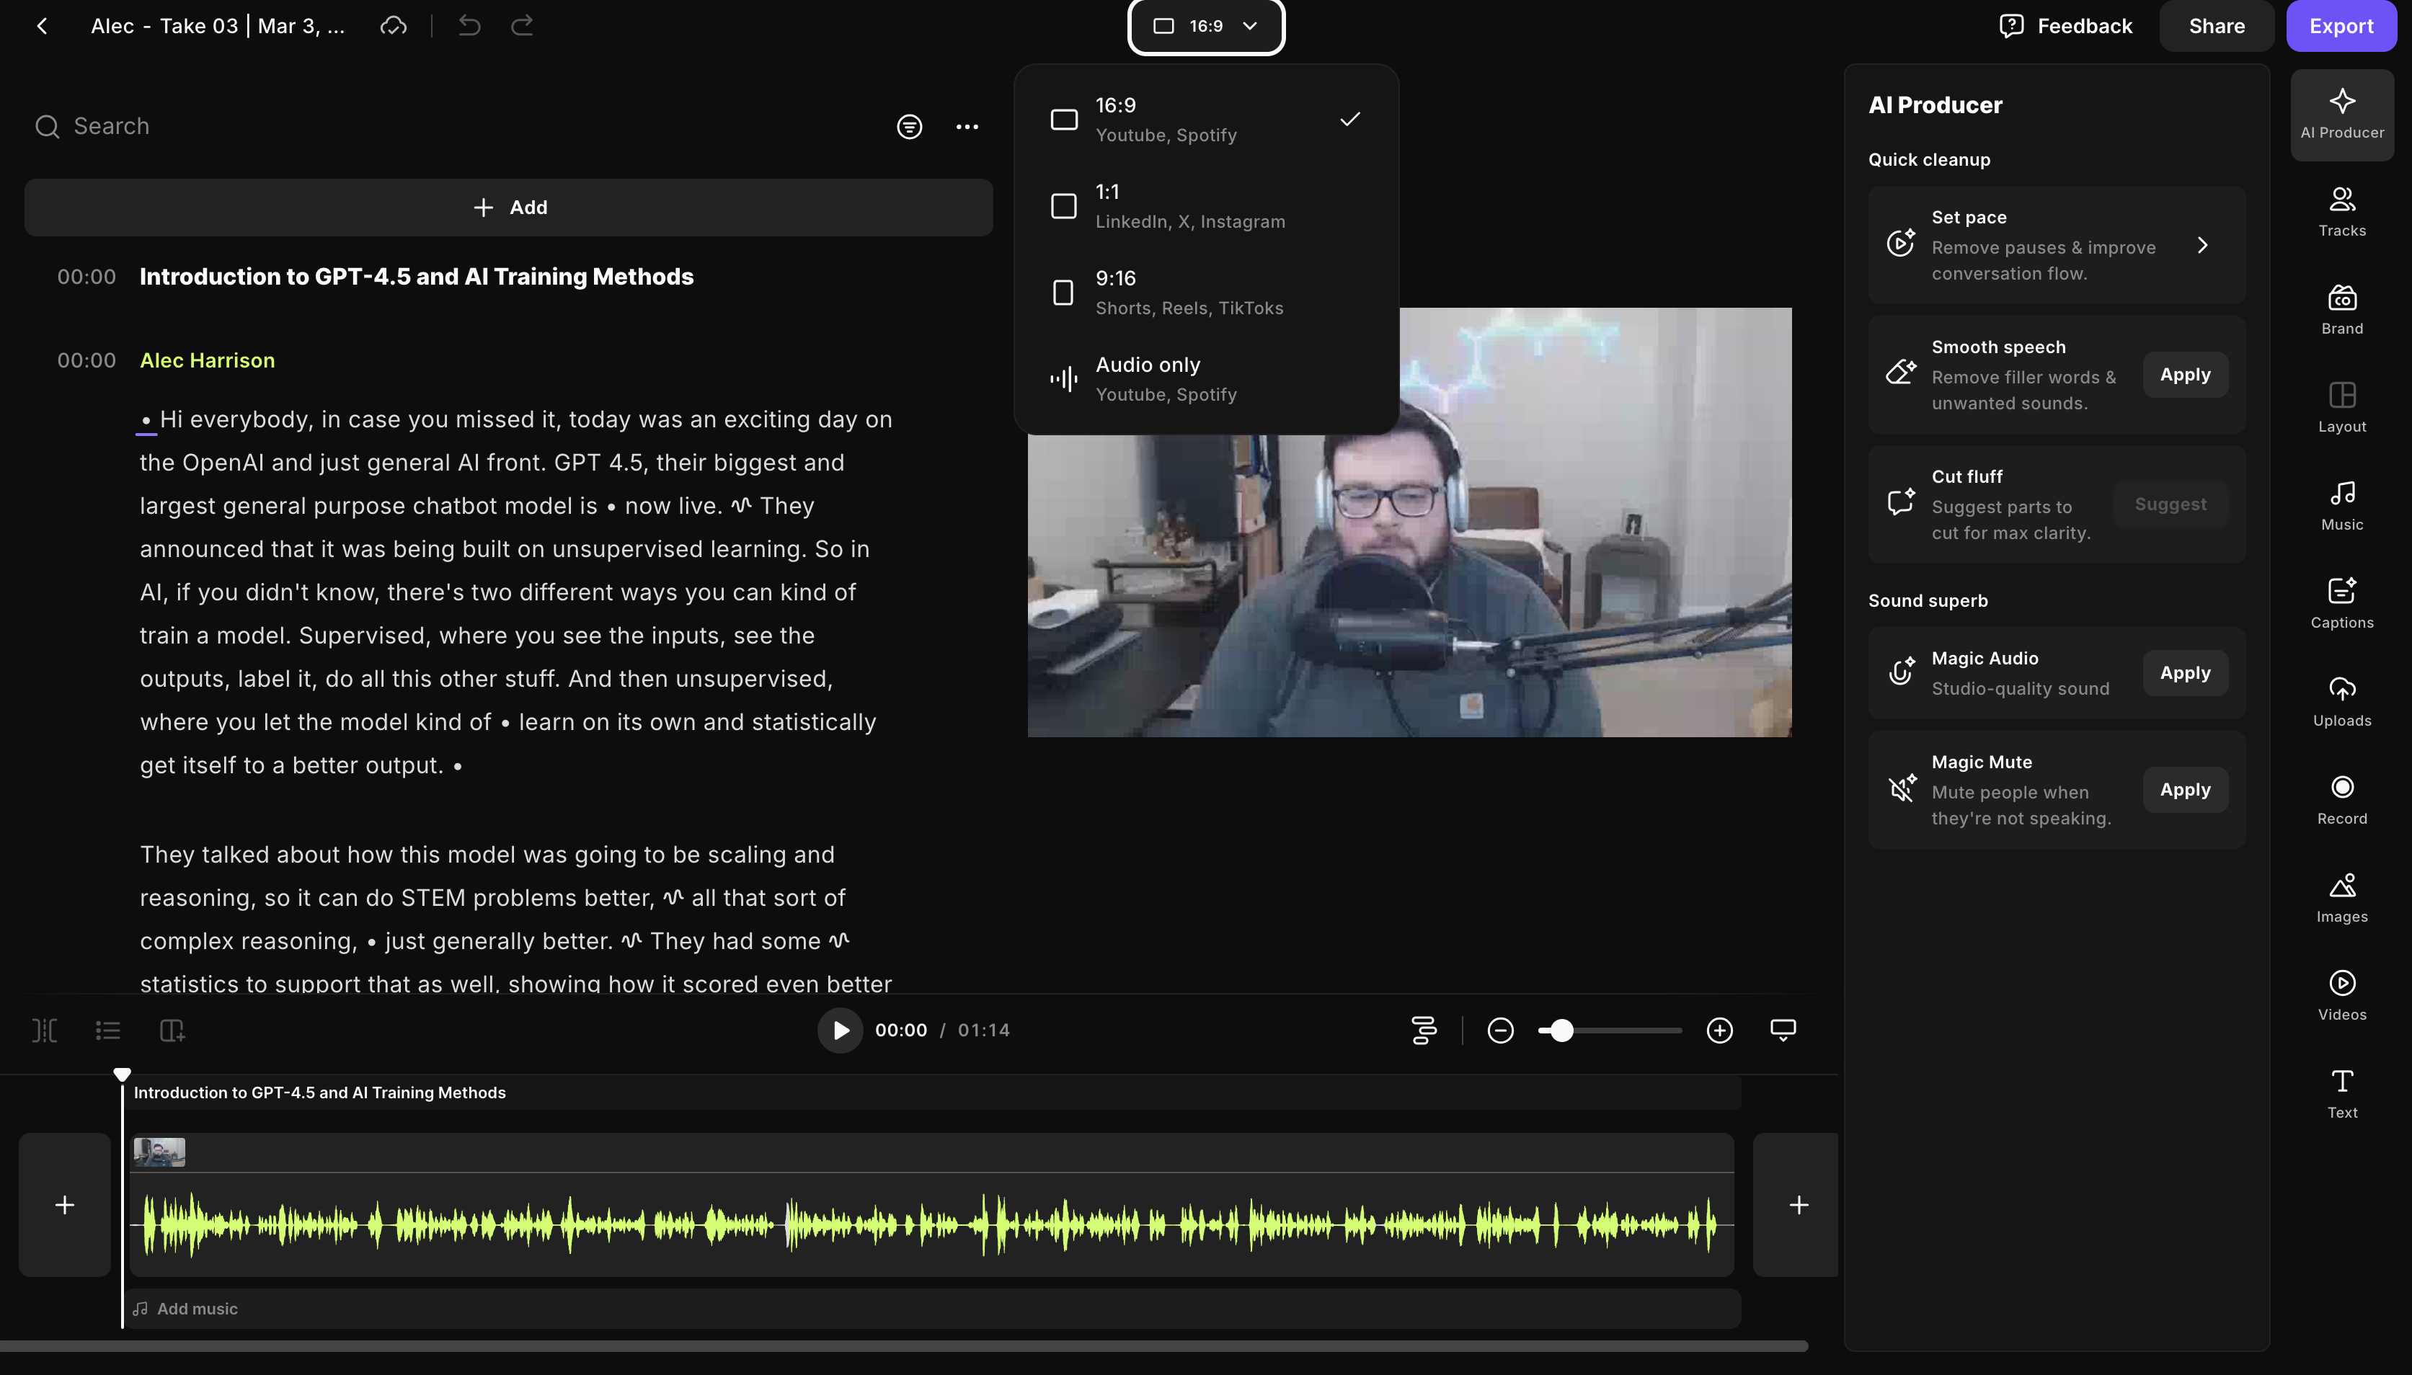Adjust the timeline zoom slider handle
The width and height of the screenshot is (2412, 1375).
coord(1561,1031)
